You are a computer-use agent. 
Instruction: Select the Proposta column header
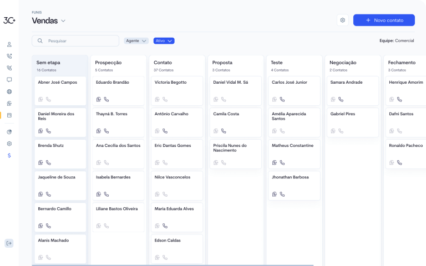pyautogui.click(x=222, y=63)
